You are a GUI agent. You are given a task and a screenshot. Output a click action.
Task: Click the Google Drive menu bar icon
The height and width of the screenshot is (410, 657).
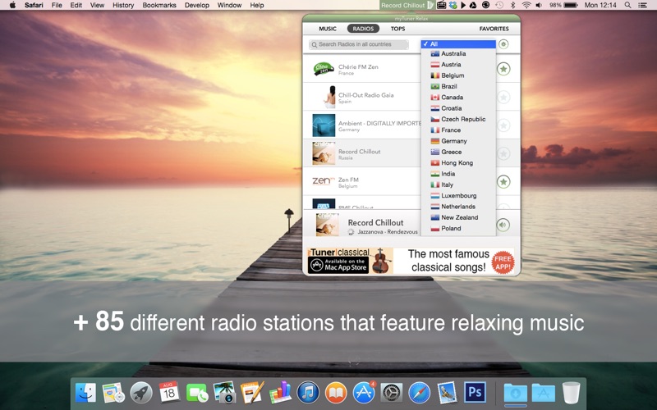473,5
